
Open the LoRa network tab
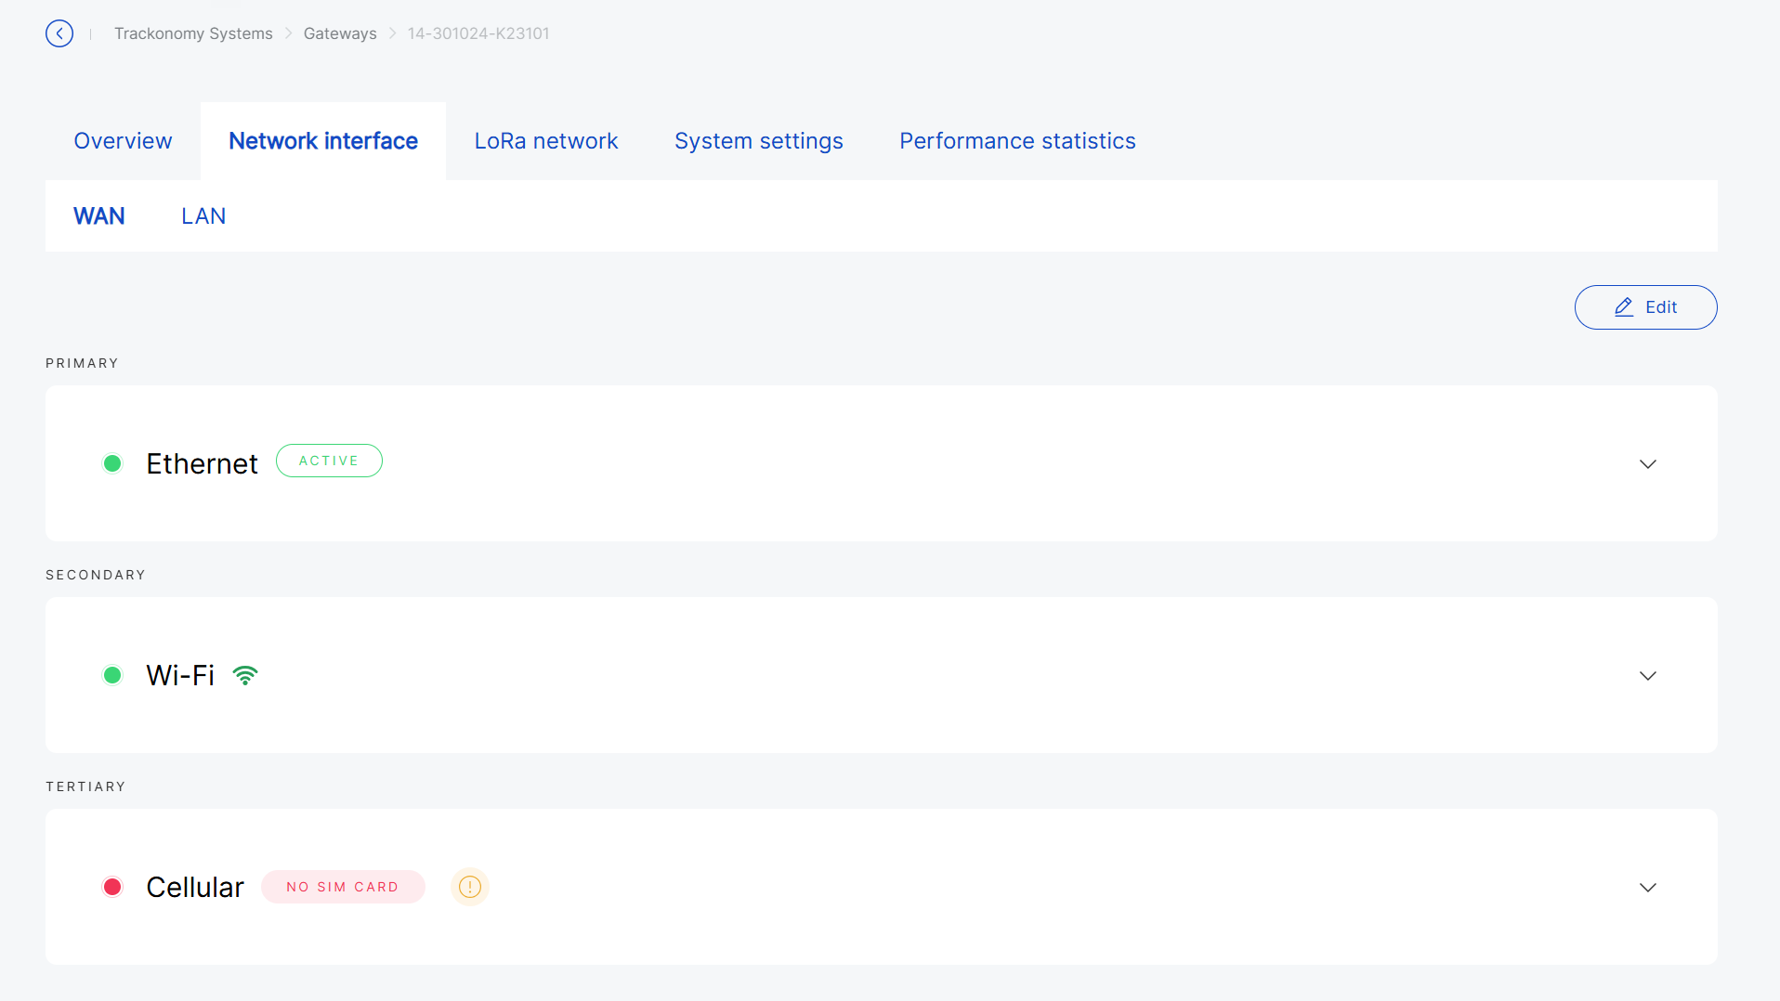[x=546, y=141]
